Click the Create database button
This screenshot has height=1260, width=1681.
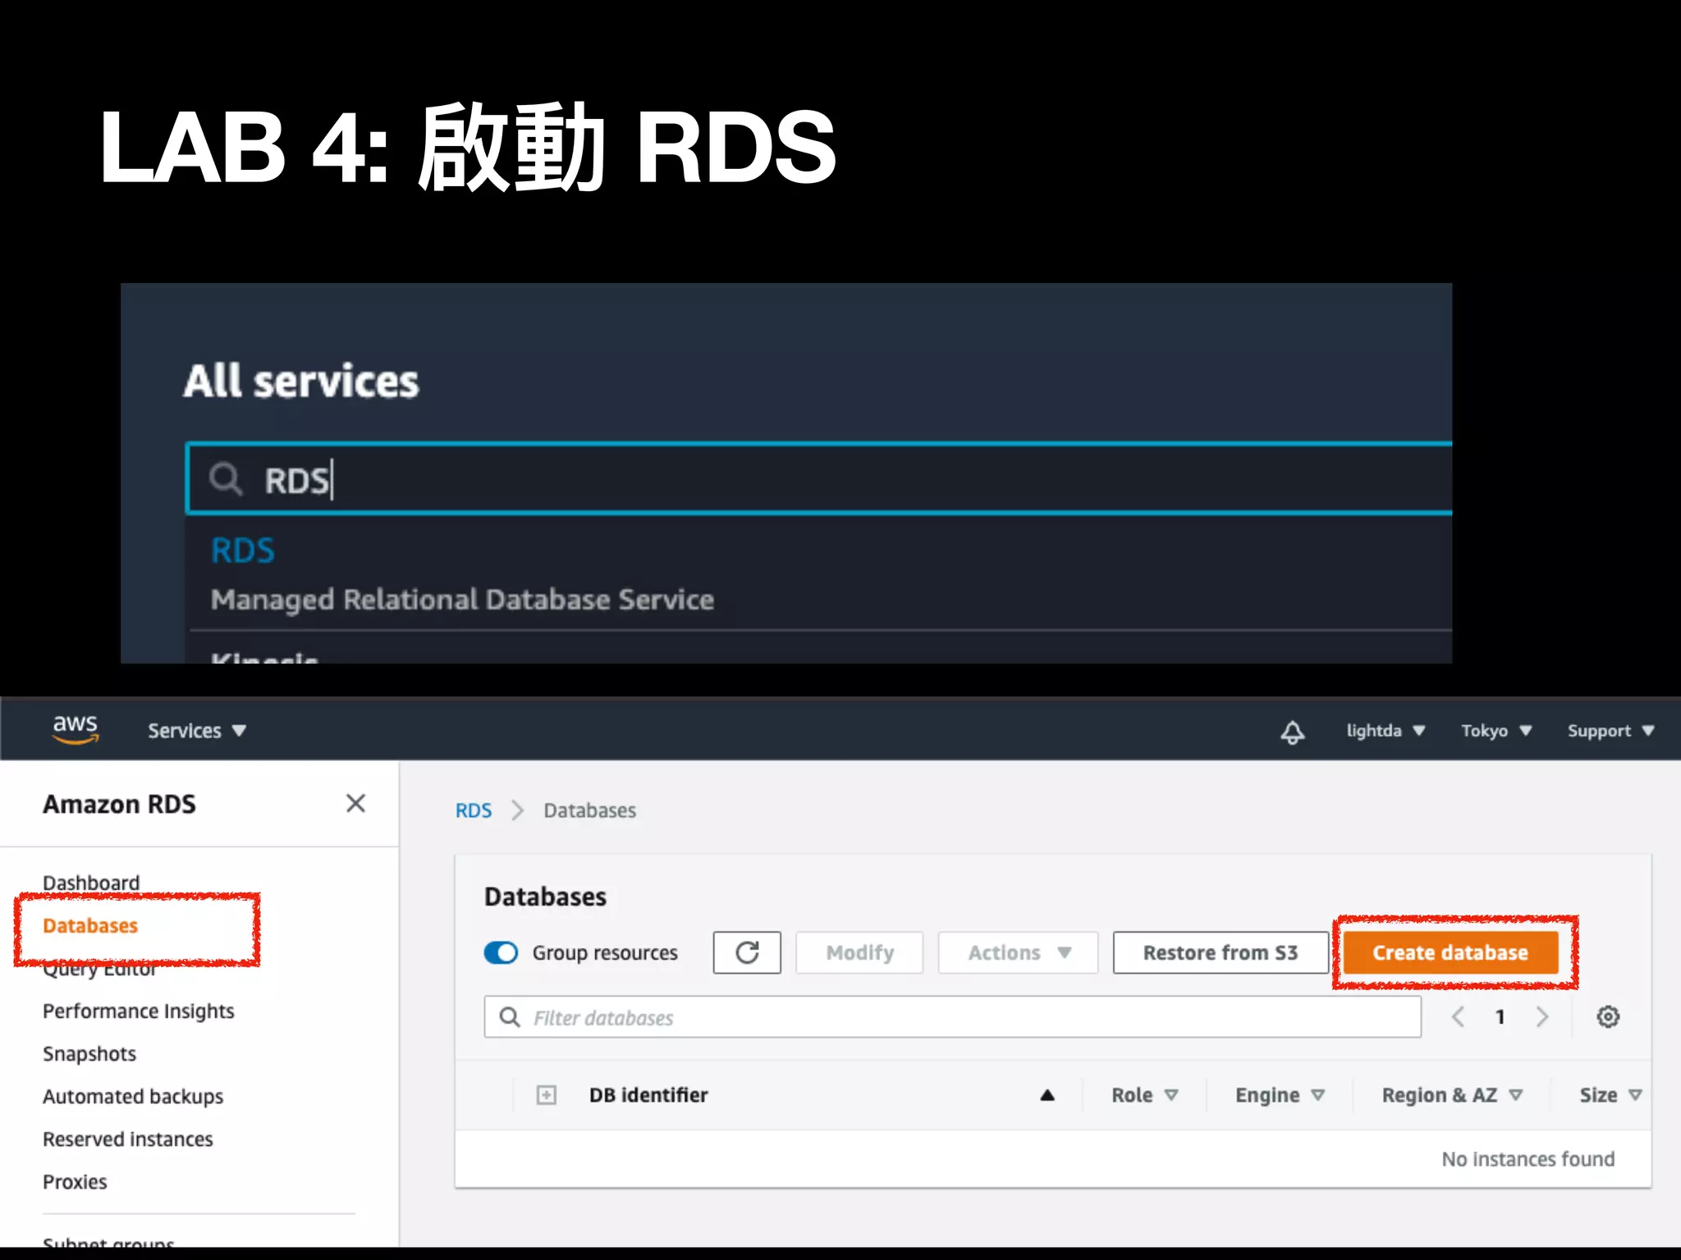coord(1450,952)
